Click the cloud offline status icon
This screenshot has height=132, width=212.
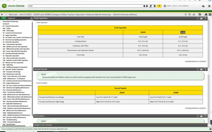click(203, 6)
